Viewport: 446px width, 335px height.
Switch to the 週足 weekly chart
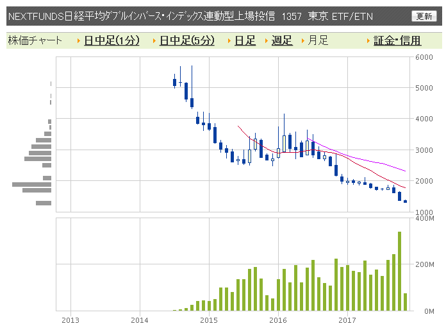pos(281,40)
